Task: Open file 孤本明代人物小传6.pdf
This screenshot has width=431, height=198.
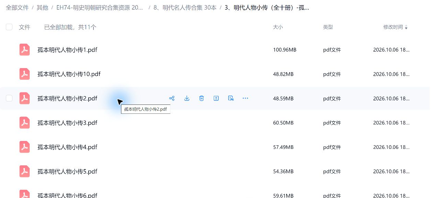Action: [x=67, y=195]
